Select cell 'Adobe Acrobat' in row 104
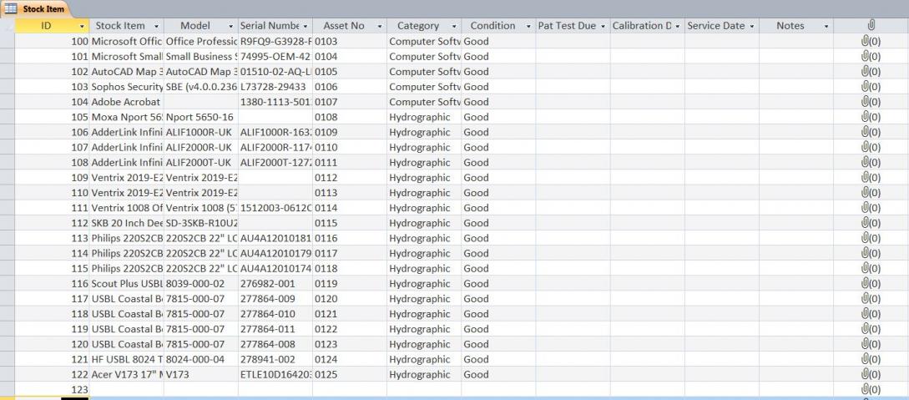This screenshot has width=909, height=400. pos(126,101)
